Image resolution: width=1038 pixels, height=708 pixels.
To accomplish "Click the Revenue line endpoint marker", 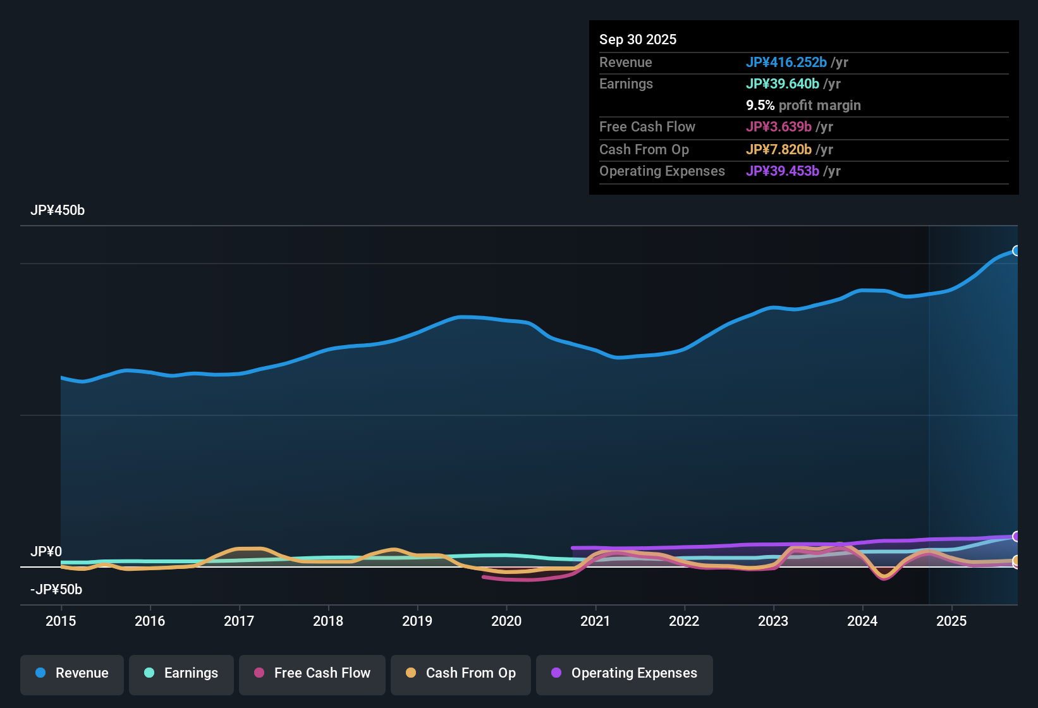I will 1017,250.
